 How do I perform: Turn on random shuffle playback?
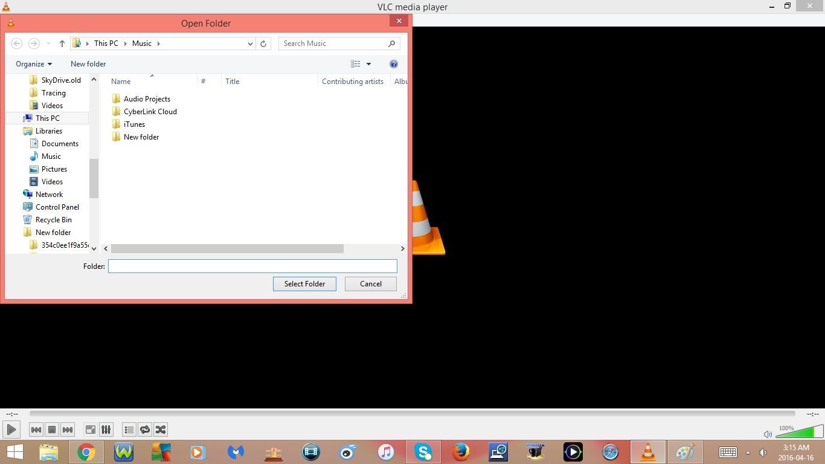[160, 430]
